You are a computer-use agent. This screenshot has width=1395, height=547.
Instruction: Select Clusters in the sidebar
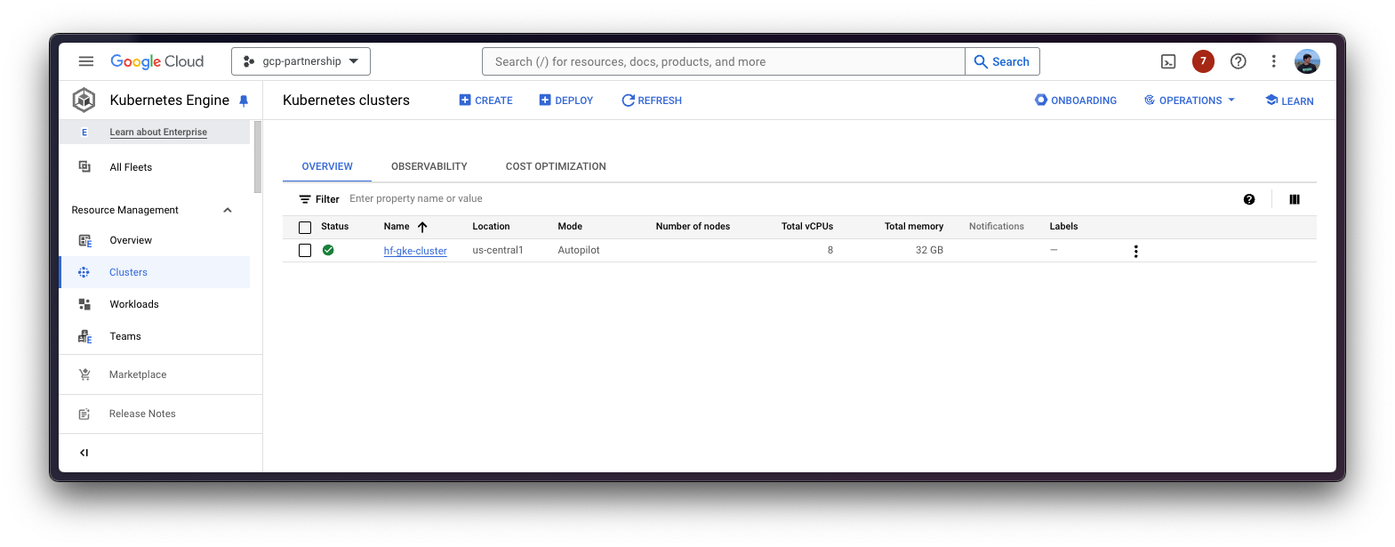coord(154,272)
